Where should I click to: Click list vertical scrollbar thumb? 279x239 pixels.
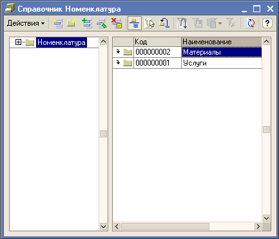pos(266,130)
